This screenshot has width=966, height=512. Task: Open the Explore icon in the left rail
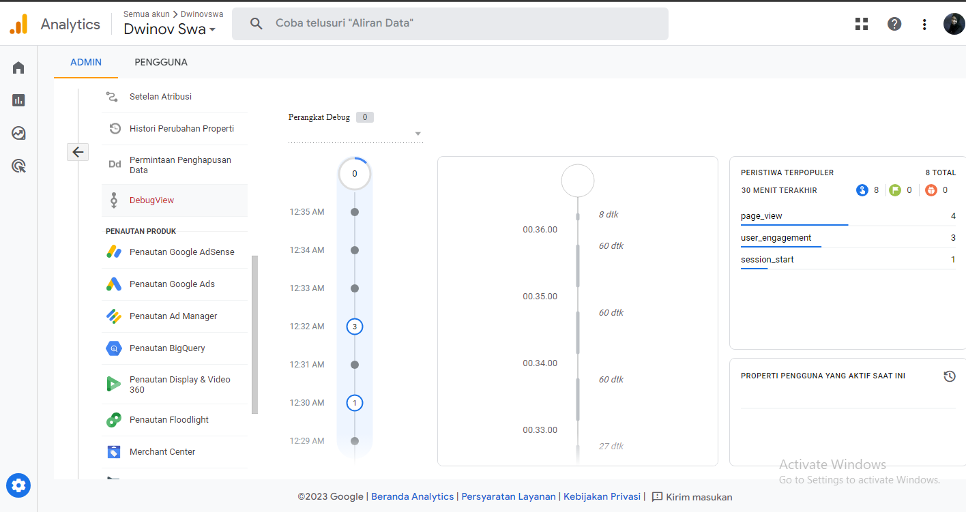(x=18, y=133)
